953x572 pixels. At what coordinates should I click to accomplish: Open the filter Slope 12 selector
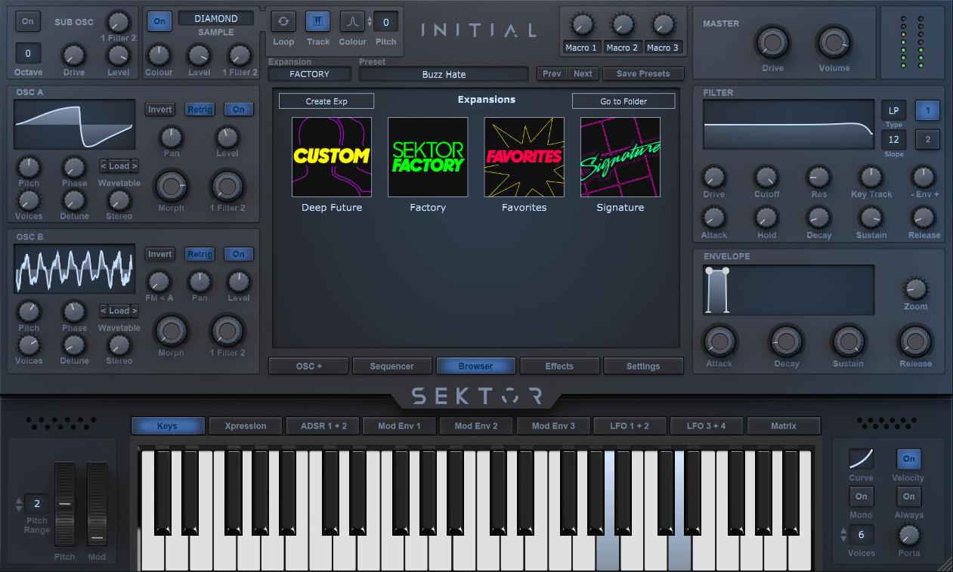tap(893, 139)
